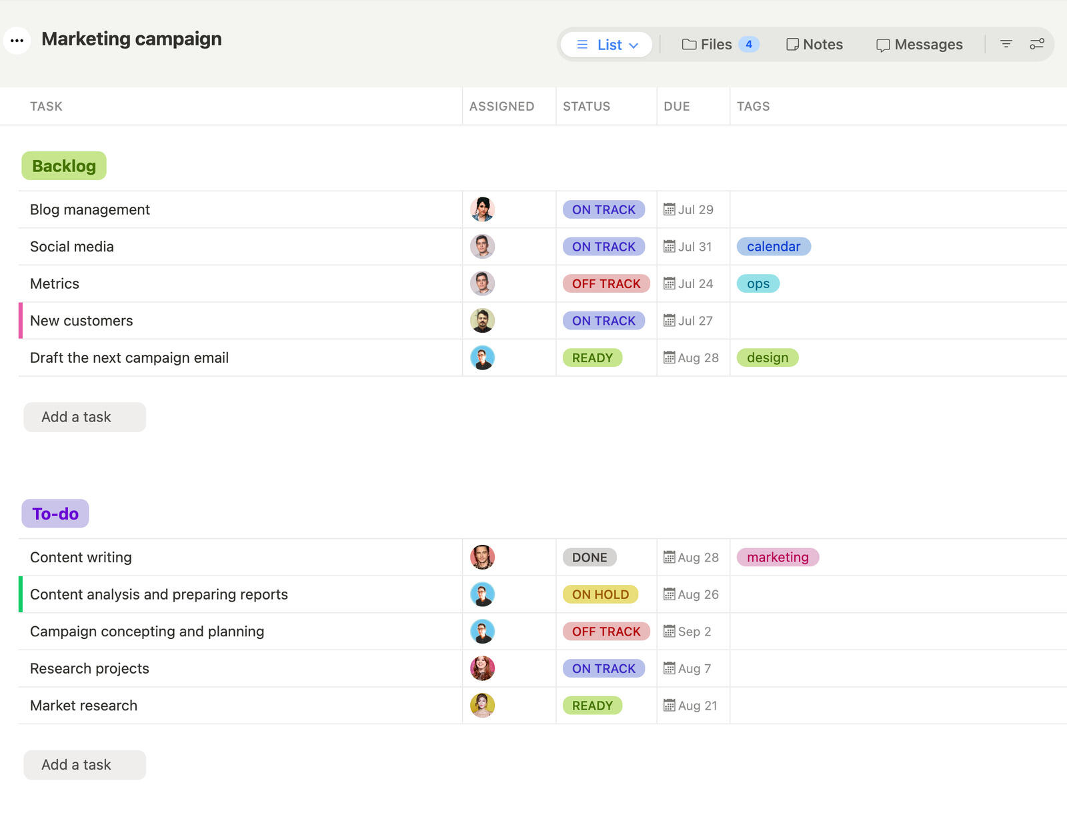Change OFF TRACK status of Campaign concepting
Viewport: 1067px width, 817px height.
pyautogui.click(x=606, y=632)
